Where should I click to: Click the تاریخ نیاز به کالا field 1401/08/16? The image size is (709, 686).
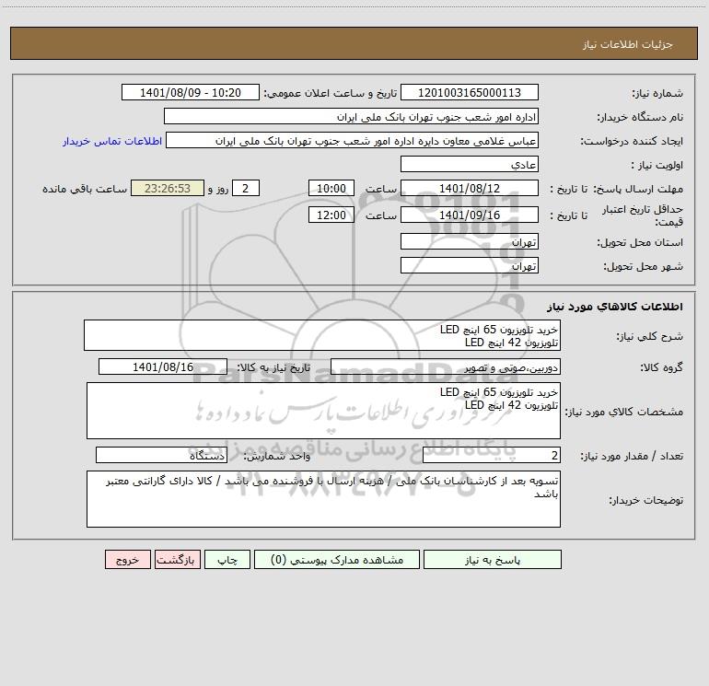point(163,366)
